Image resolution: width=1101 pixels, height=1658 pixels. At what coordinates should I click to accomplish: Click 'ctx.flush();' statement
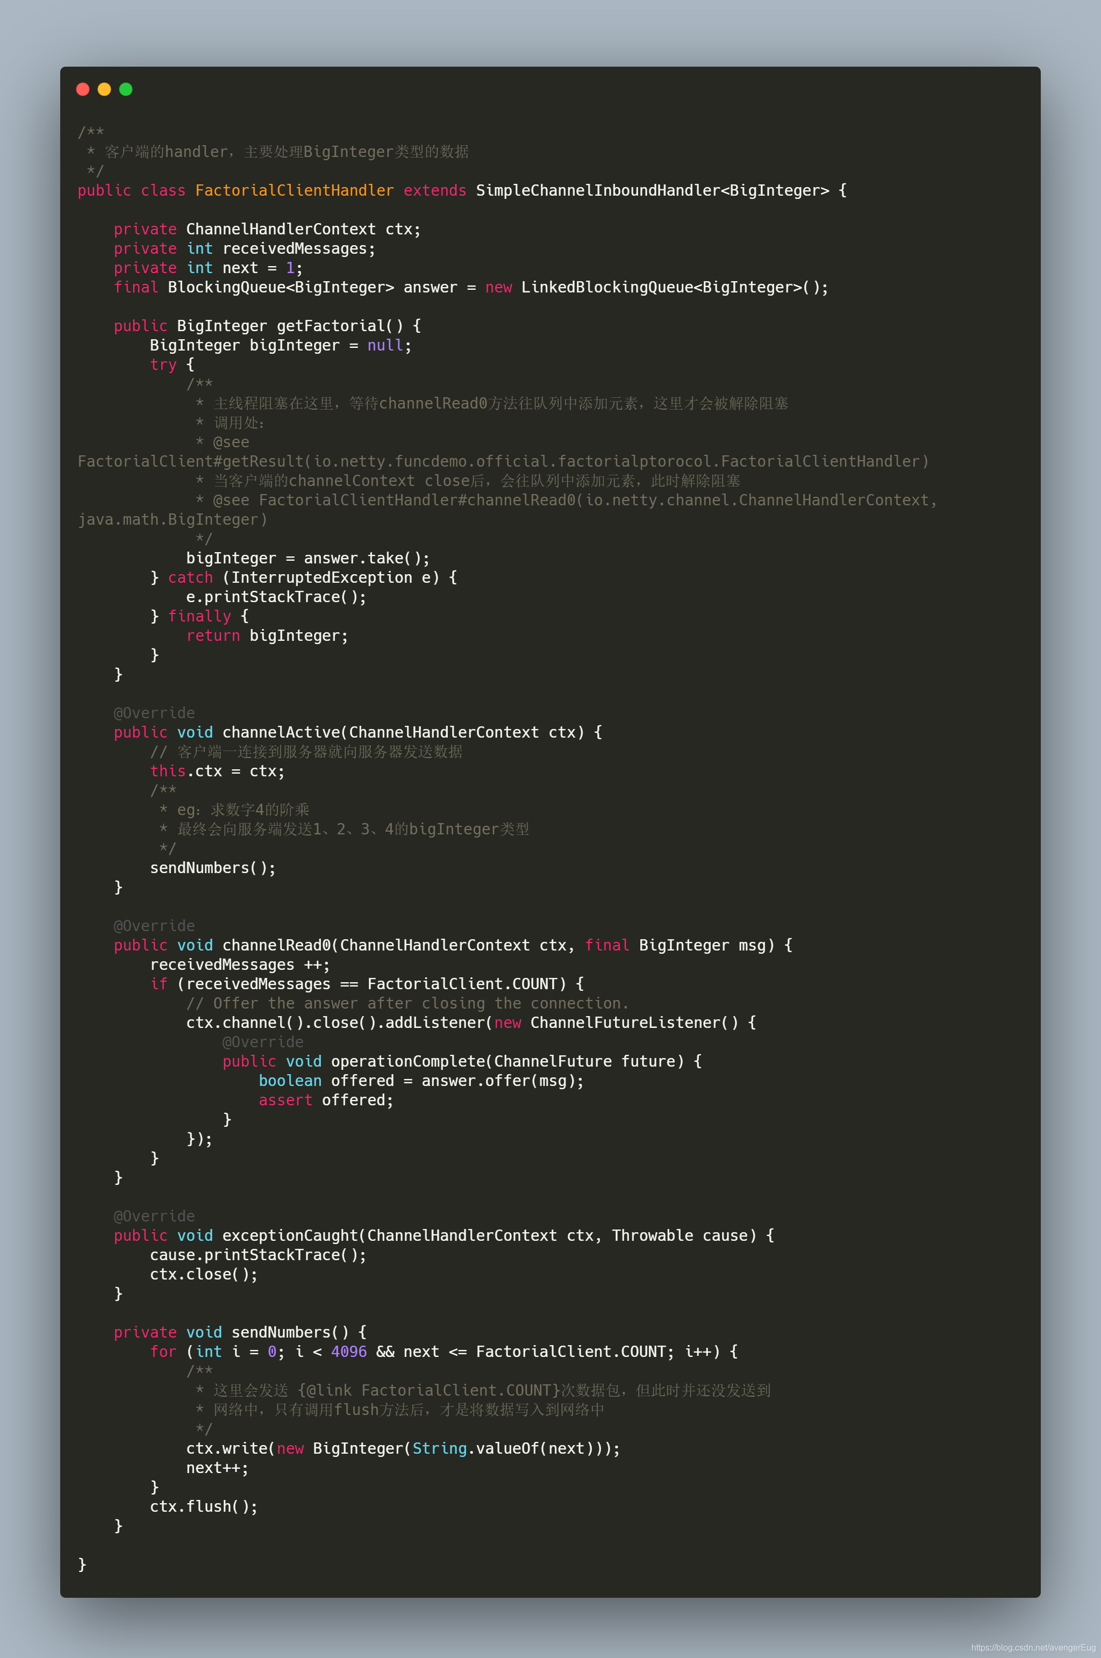[204, 1506]
